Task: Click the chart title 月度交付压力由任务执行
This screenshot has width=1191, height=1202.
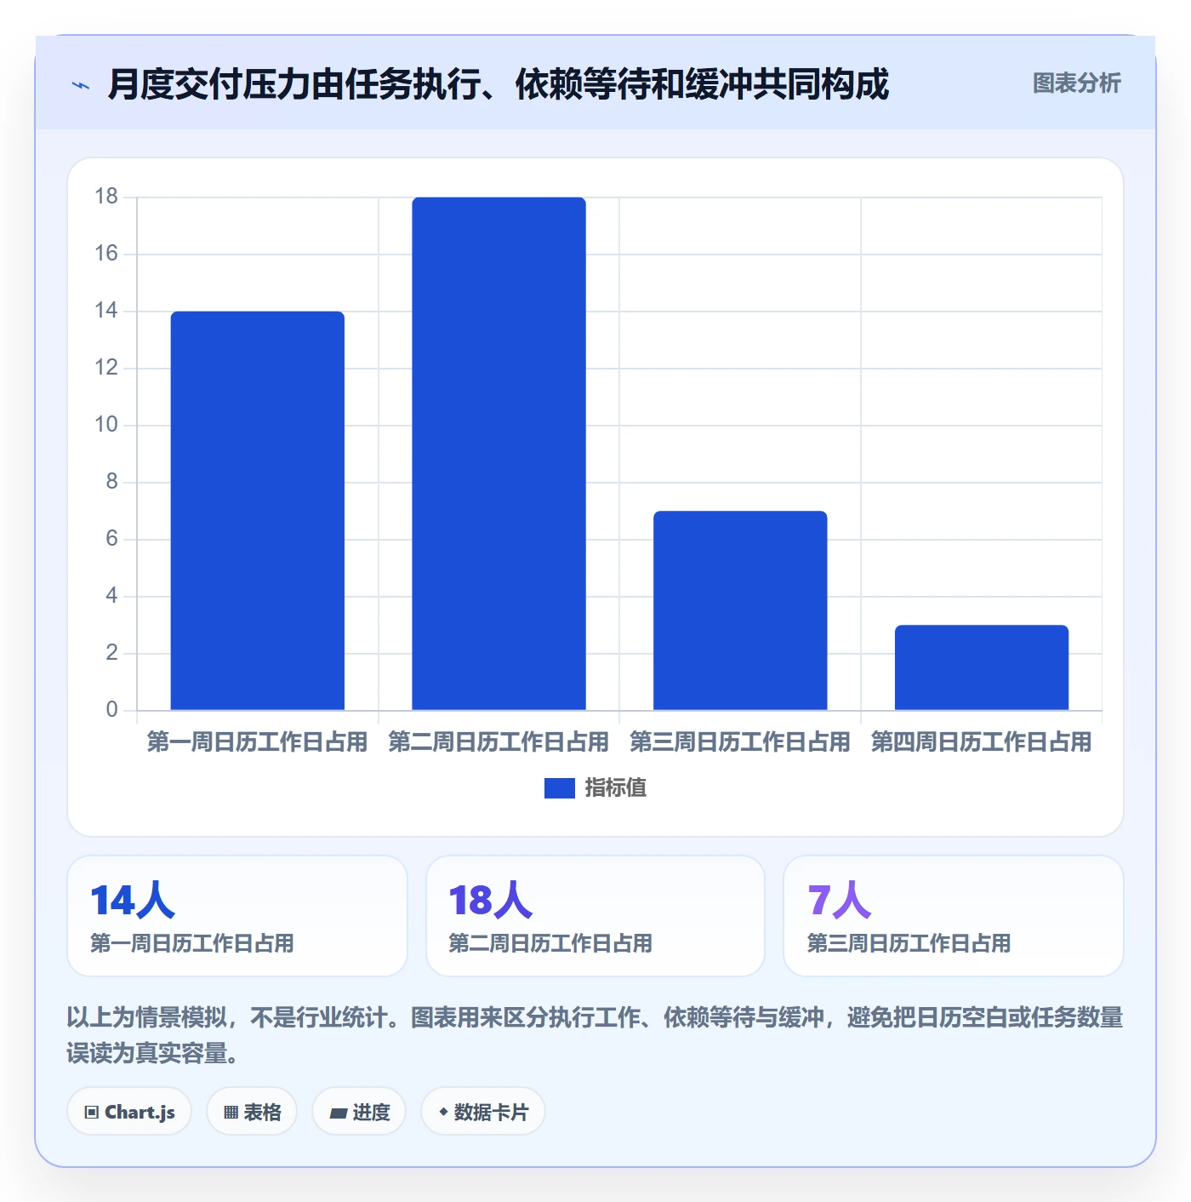Action: pyautogui.click(x=498, y=84)
